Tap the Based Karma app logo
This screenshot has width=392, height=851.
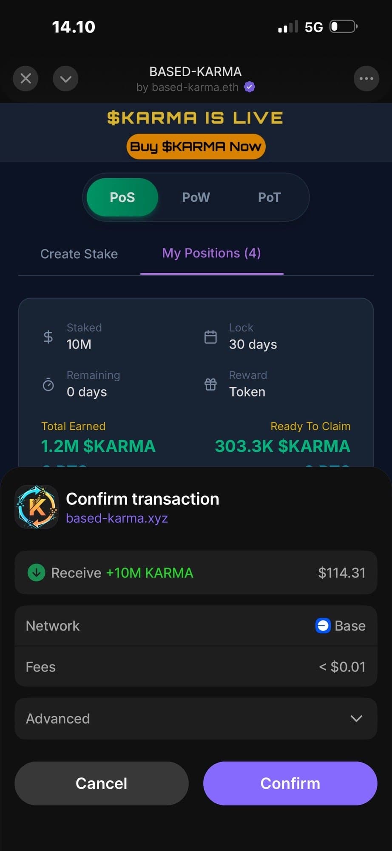point(37,507)
